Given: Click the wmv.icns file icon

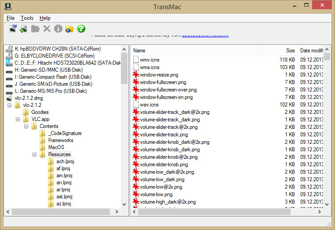Looking at the screenshot, I should (136, 60).
